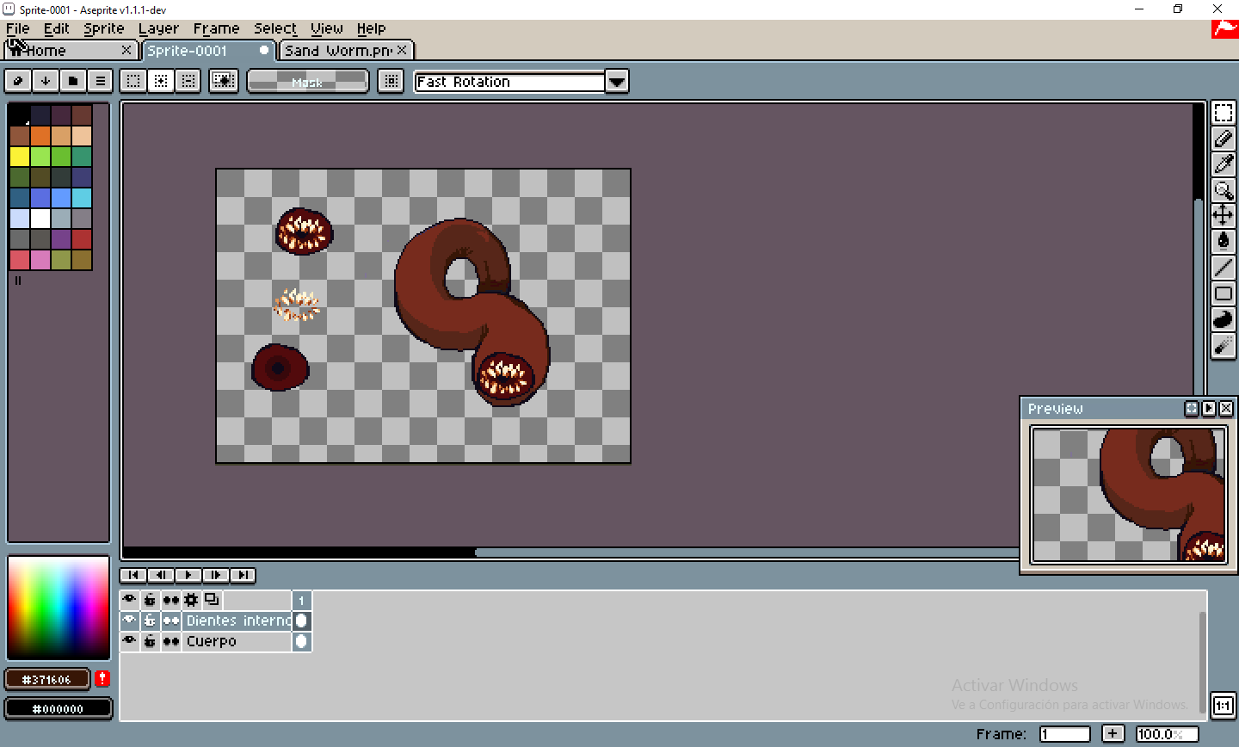Lock the Cuerpo layer
The width and height of the screenshot is (1239, 747).
[150, 641]
